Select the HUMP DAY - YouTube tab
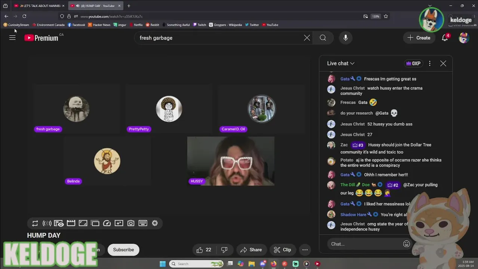The height and width of the screenshot is (269, 478). [95, 6]
